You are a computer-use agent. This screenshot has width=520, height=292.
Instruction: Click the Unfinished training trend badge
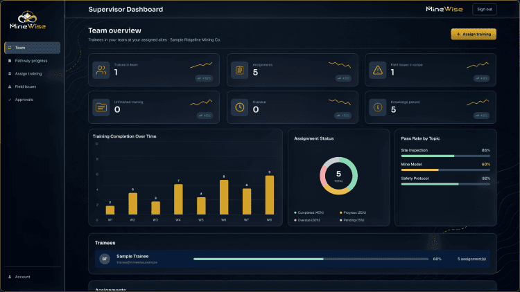click(205, 116)
